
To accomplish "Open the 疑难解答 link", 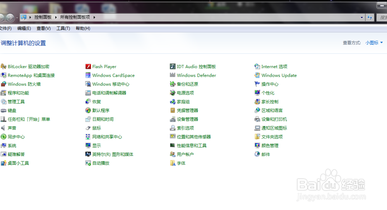I will (16, 154).
